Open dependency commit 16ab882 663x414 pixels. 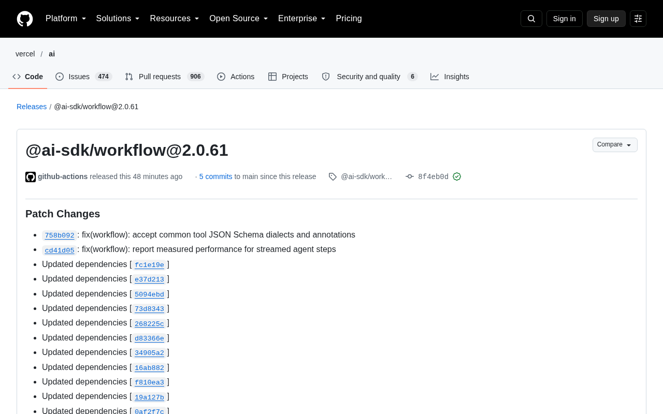[149, 368]
